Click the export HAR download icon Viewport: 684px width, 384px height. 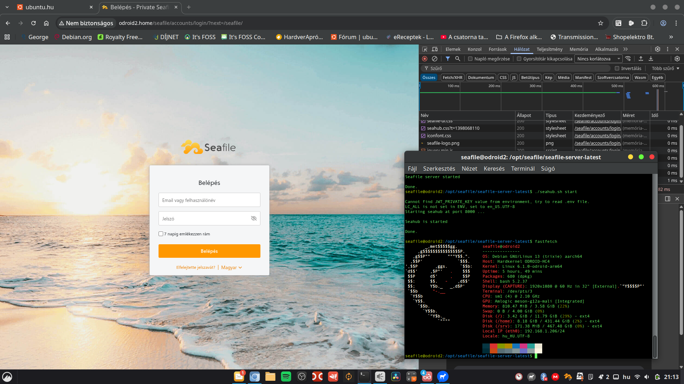651,59
